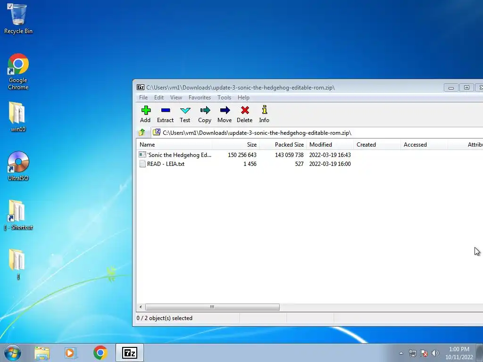Viewport: 483px width, 362px height.
Task: Run the Test archive tool
Action: click(x=185, y=115)
